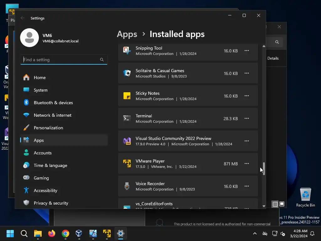Image resolution: width=321 pixels, height=241 pixels.
Task: Open more options for Sticky Notes
Action: point(247,96)
